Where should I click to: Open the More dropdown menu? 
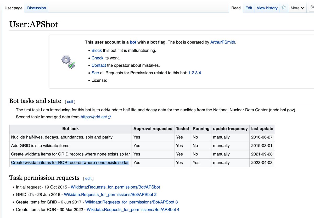point(297,8)
